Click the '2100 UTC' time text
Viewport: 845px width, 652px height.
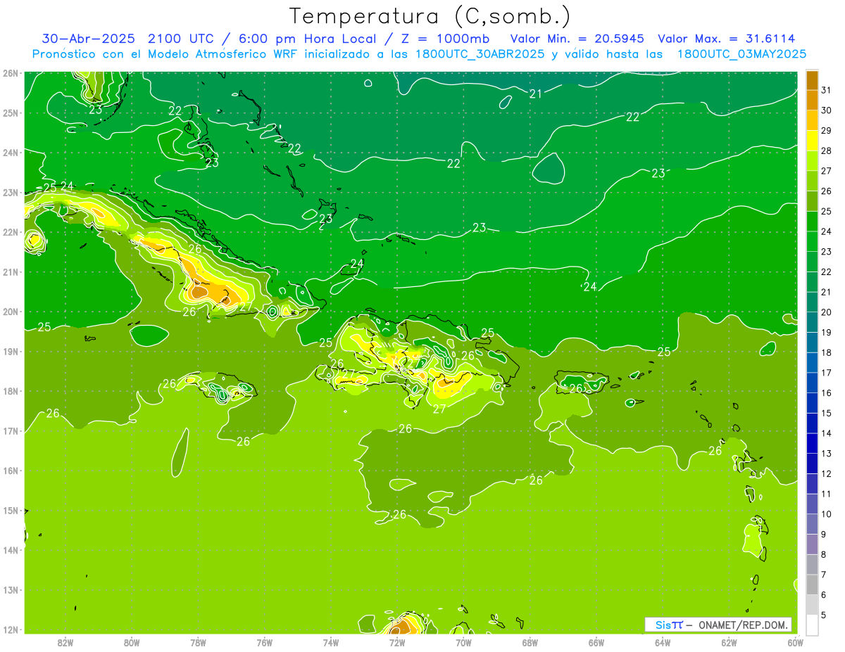pos(182,39)
